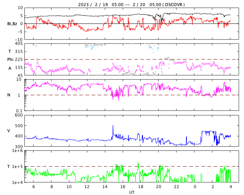The height and width of the screenshot is (195, 244).
Task: Select the 1e+4 temperature tick label
Action: point(18,182)
